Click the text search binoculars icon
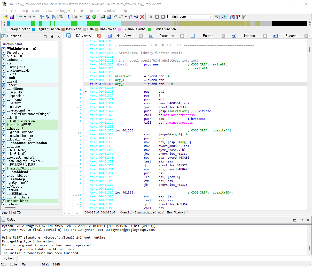 [x=48, y=17]
